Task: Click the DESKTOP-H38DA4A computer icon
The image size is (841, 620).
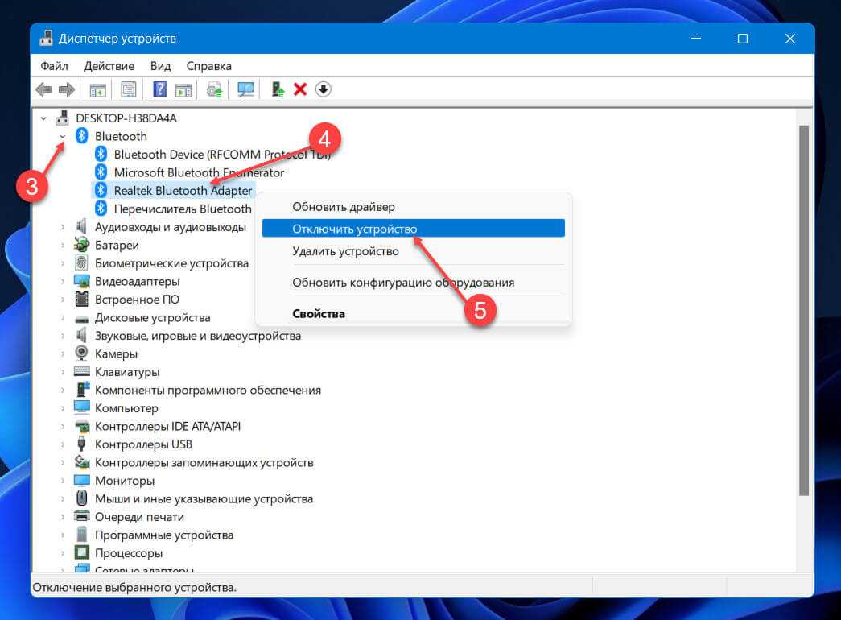Action: click(62, 118)
